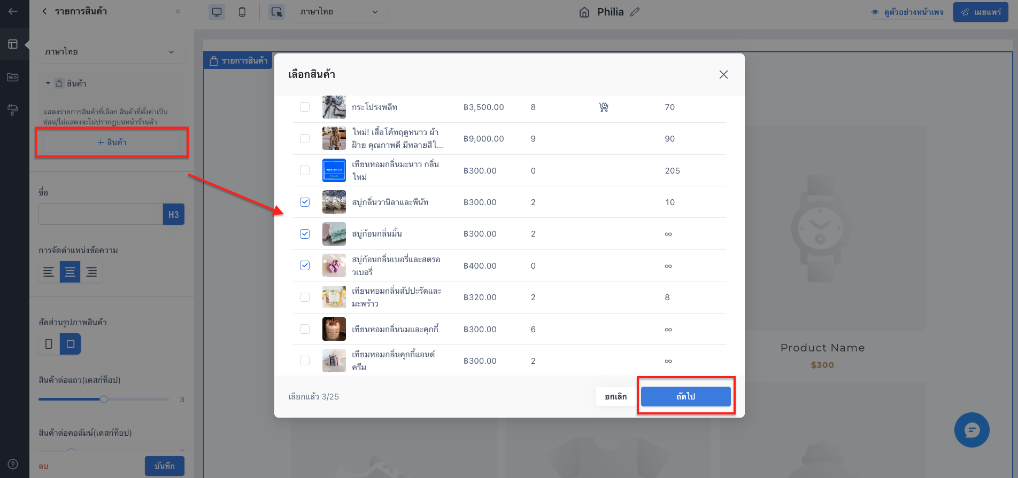This screenshot has height=478, width=1018.
Task: Click the ฿9,000.00 price cell
Action: coord(483,139)
